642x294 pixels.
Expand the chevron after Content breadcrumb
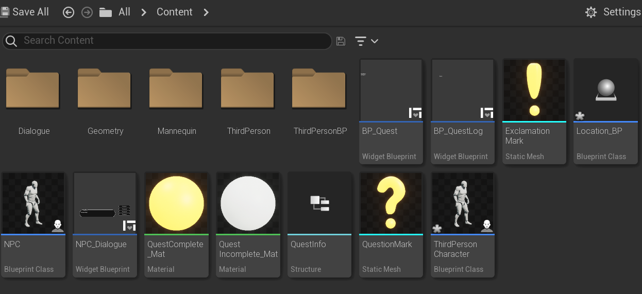click(x=206, y=12)
